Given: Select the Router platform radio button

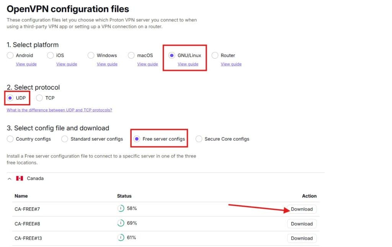Looking at the screenshot, I should (215, 55).
